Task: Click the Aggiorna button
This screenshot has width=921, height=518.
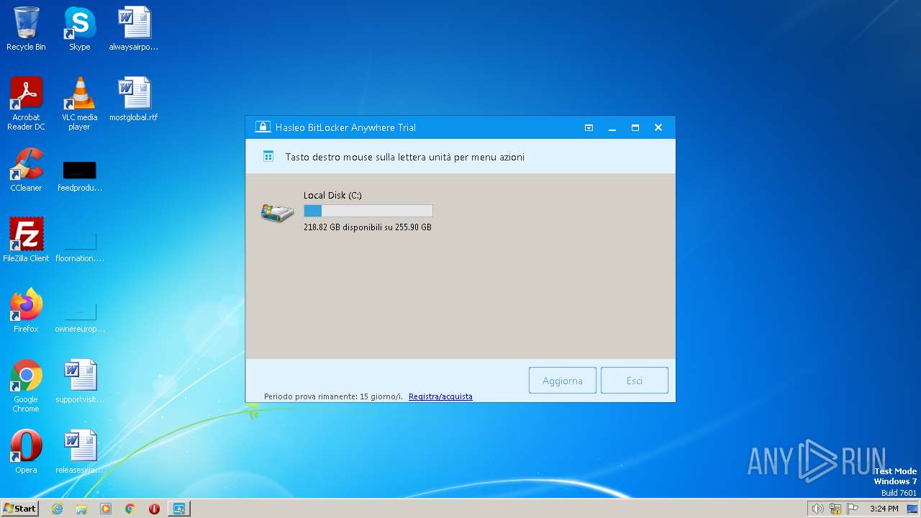Action: coord(563,381)
